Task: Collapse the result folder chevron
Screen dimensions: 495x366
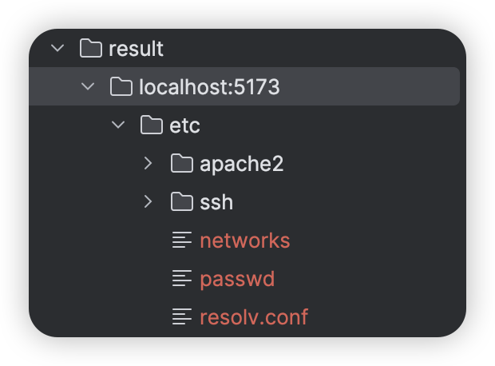Action: [57, 48]
